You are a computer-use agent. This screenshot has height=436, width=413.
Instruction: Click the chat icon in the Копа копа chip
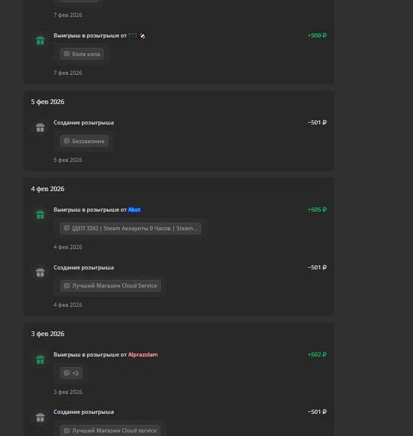tap(66, 54)
